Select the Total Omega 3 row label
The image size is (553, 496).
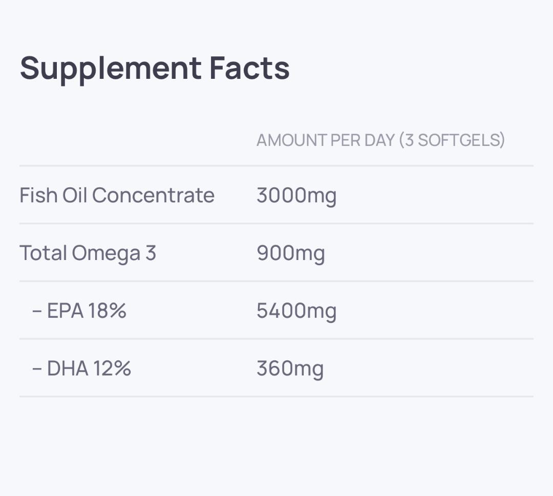pyautogui.click(x=88, y=253)
